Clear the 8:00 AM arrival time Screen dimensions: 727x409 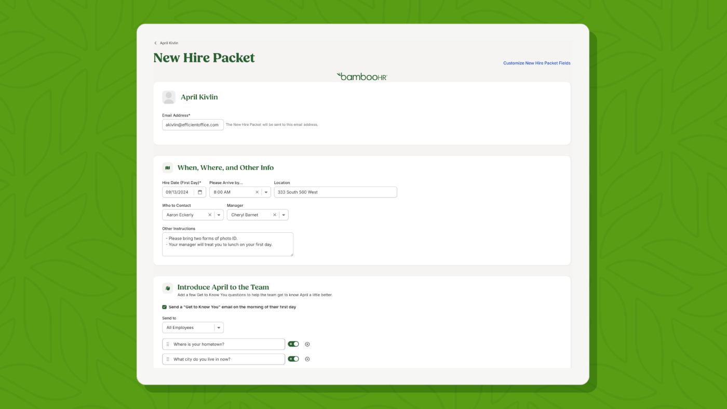257,192
